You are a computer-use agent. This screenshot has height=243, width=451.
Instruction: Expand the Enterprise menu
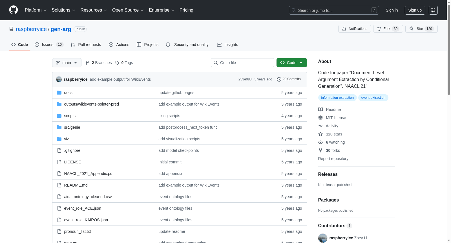point(162,10)
